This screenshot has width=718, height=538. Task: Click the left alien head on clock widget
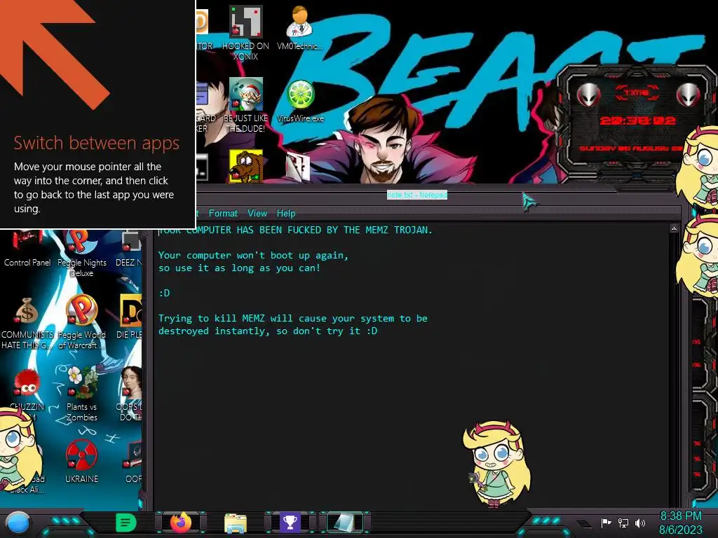tap(588, 95)
